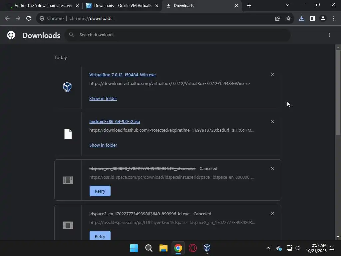Viewport: 341px width, 256px height.
Task: Open taskbar search
Action: coord(149,248)
